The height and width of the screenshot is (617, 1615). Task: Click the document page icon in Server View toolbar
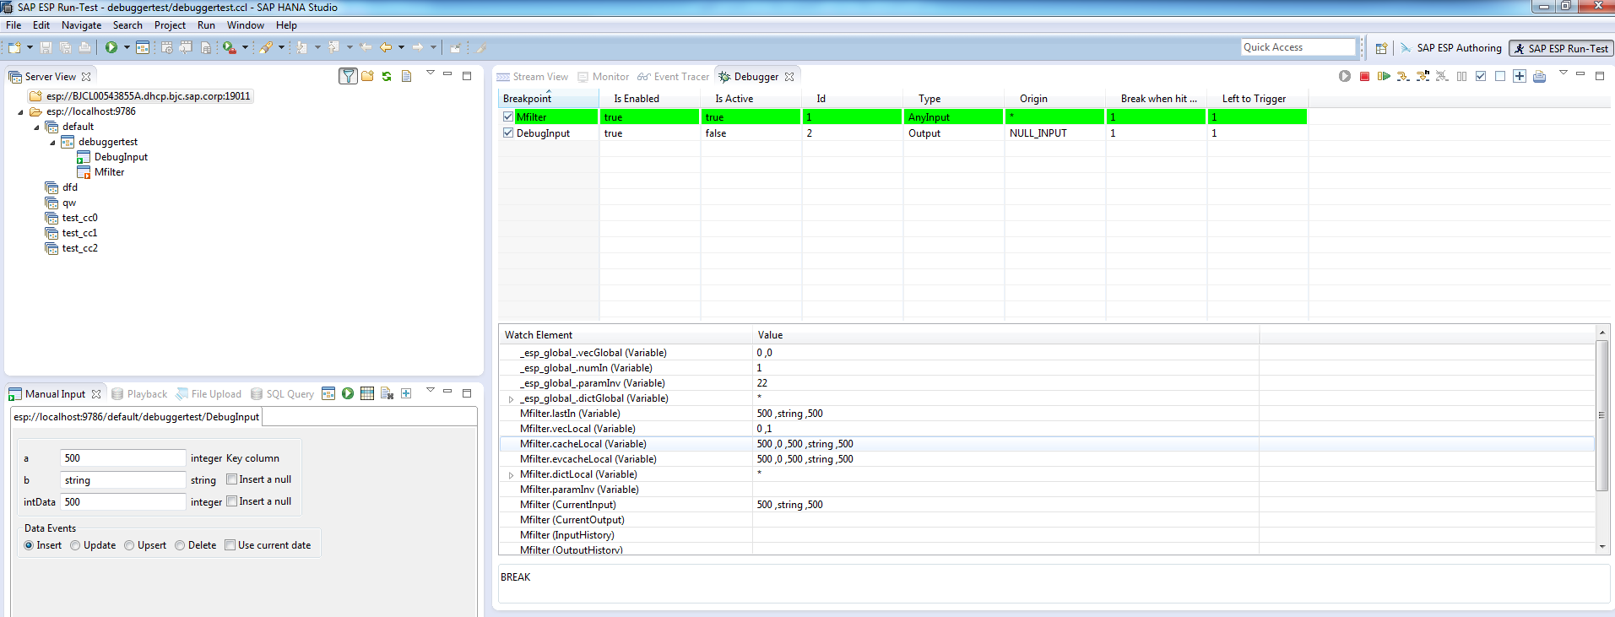click(406, 76)
